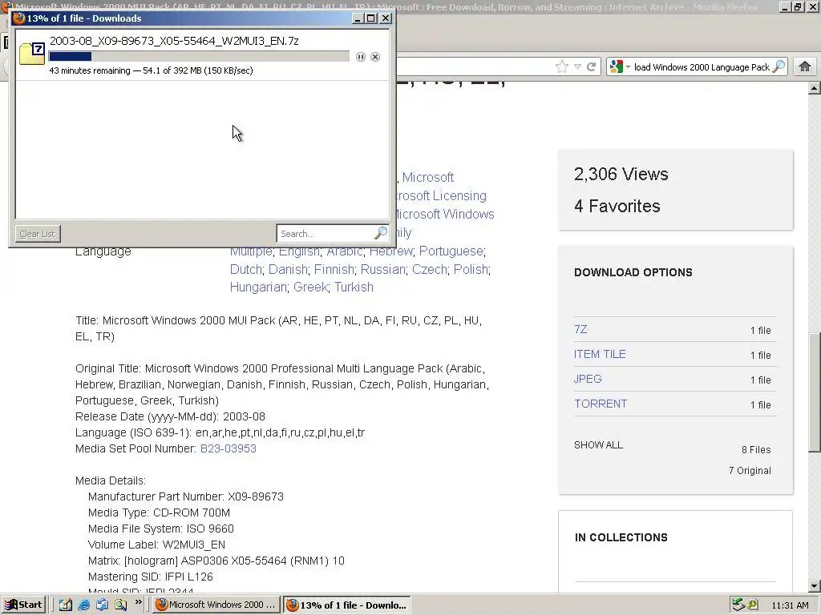Follow the Greek language link
Image resolution: width=821 pixels, height=615 pixels.
coord(310,287)
